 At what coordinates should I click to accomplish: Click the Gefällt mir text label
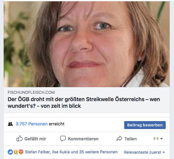(x=35, y=139)
